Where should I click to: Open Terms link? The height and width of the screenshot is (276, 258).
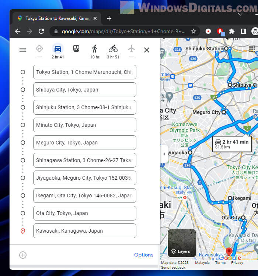(220, 263)
